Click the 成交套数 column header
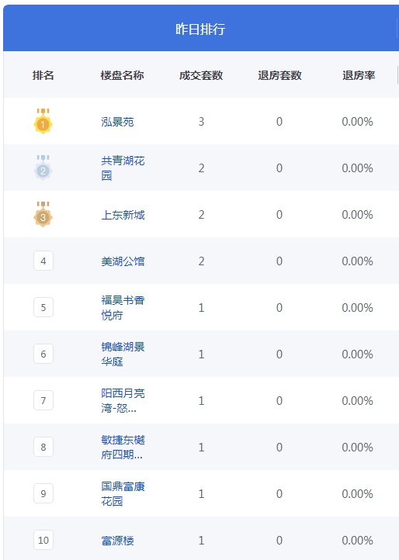This screenshot has height=560, width=399. click(201, 75)
